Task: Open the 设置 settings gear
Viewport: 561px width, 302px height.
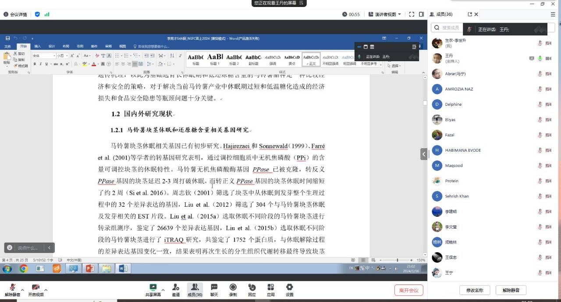Action: tap(289, 289)
